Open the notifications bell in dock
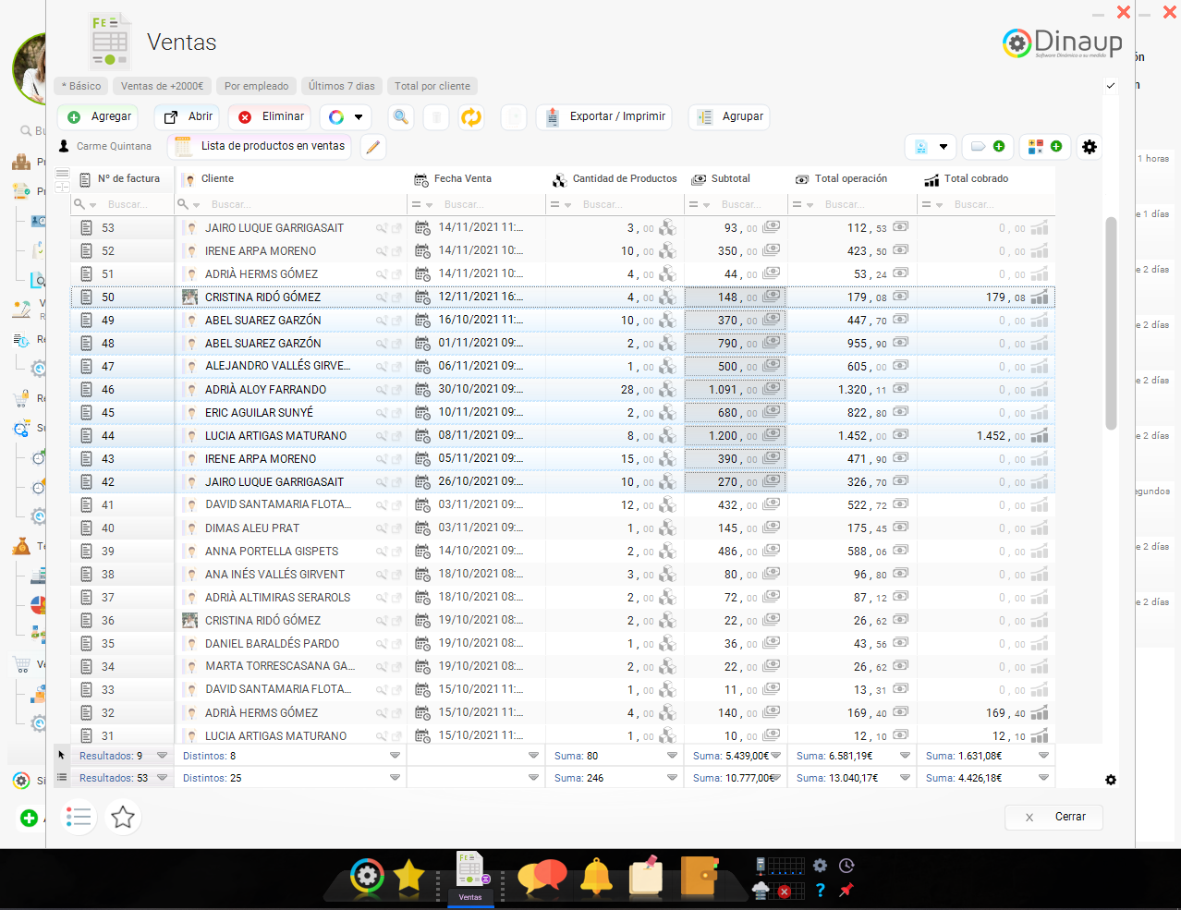The height and width of the screenshot is (910, 1181). point(596,876)
